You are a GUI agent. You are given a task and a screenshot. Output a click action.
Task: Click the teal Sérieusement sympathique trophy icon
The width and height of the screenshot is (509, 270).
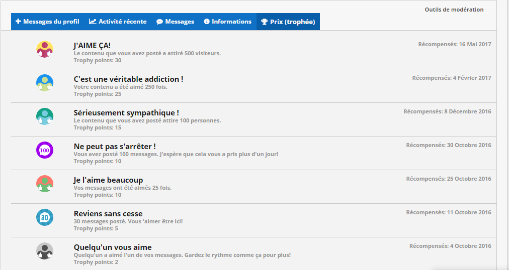pyautogui.click(x=45, y=116)
